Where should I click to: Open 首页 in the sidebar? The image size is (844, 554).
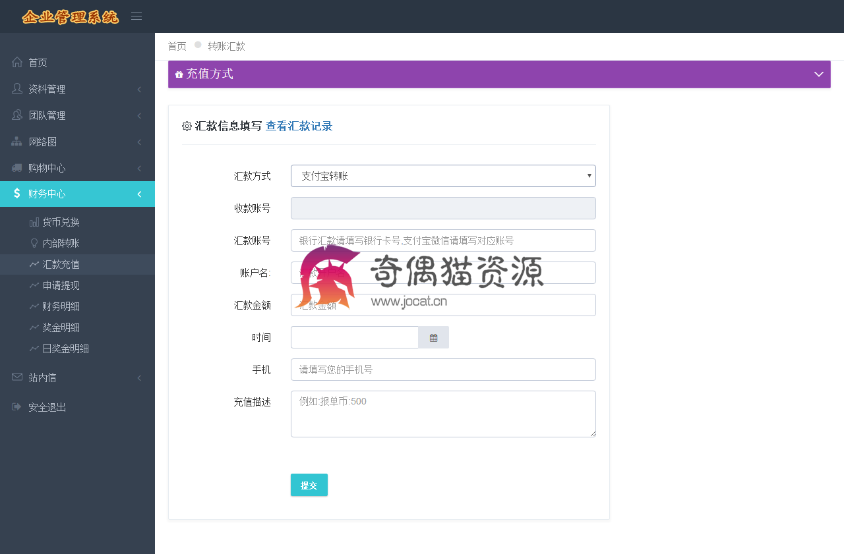click(77, 63)
